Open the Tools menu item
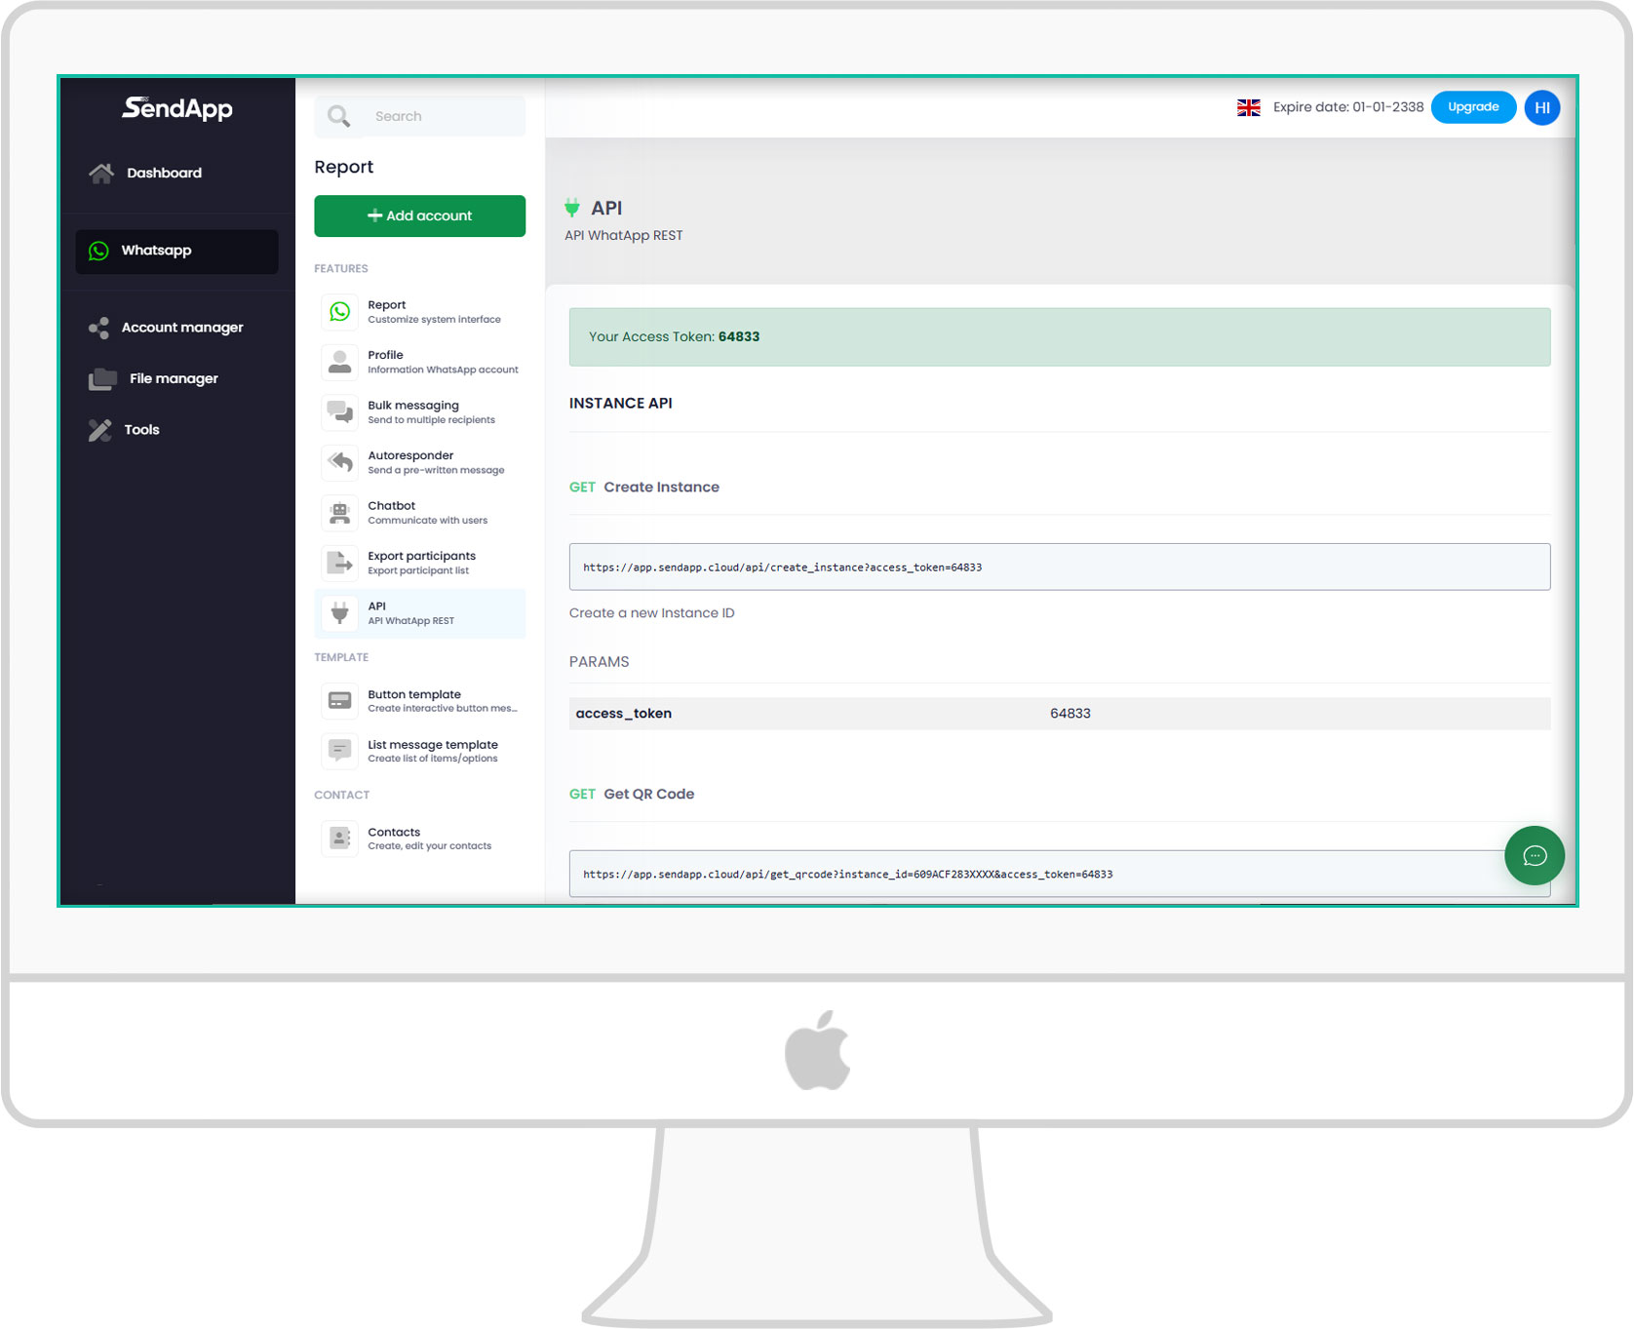The width and height of the screenshot is (1634, 1329). coord(141,430)
